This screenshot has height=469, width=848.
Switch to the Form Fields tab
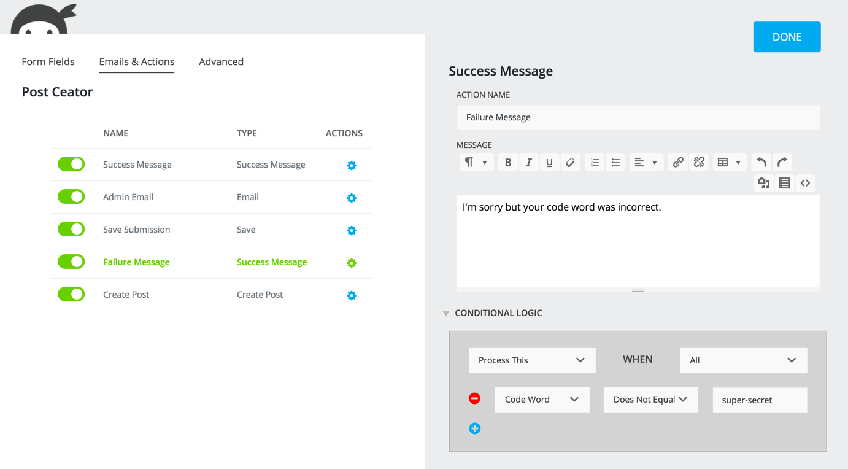pos(48,61)
